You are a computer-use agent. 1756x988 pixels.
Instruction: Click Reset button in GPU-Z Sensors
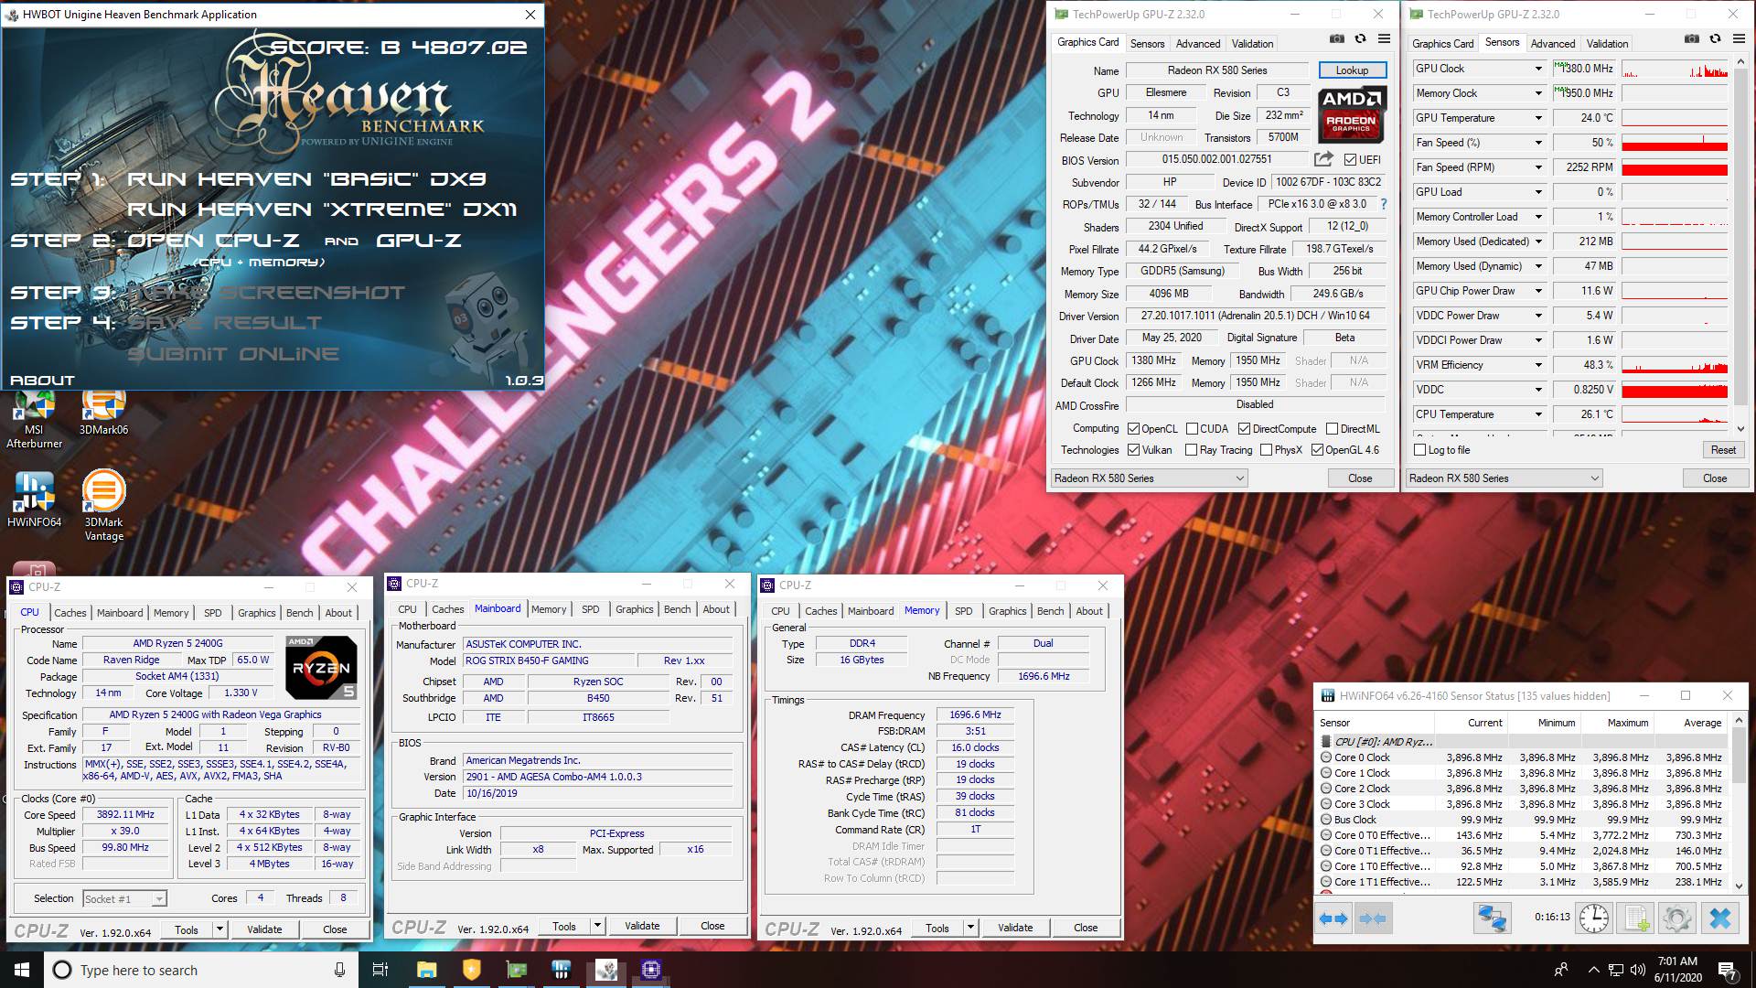(1723, 449)
